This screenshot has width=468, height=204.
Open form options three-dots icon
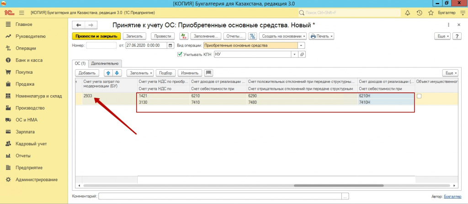(x=449, y=25)
